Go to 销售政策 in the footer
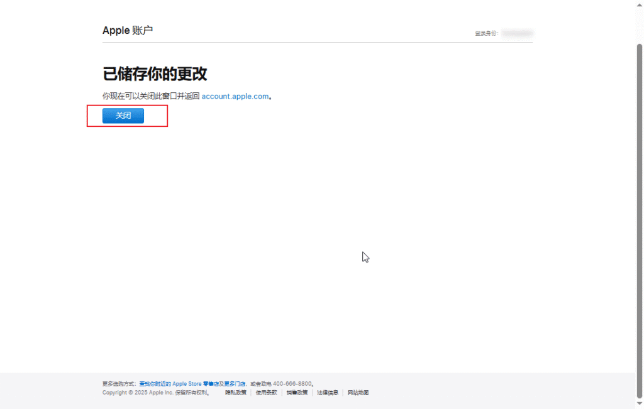This screenshot has height=409, width=644. (x=297, y=393)
